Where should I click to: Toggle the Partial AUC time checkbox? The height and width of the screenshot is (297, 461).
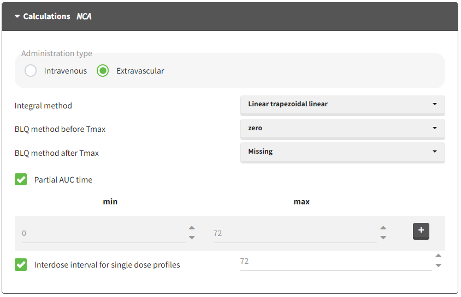pyautogui.click(x=21, y=179)
